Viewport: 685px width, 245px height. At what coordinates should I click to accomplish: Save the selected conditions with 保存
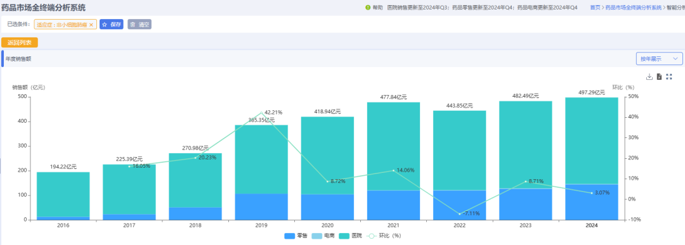112,25
